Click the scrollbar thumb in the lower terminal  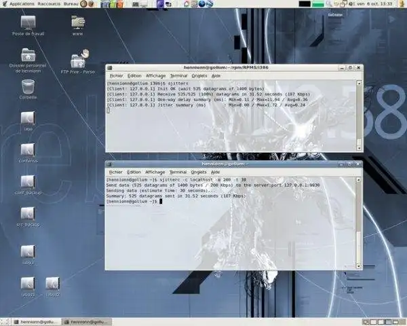point(359,247)
